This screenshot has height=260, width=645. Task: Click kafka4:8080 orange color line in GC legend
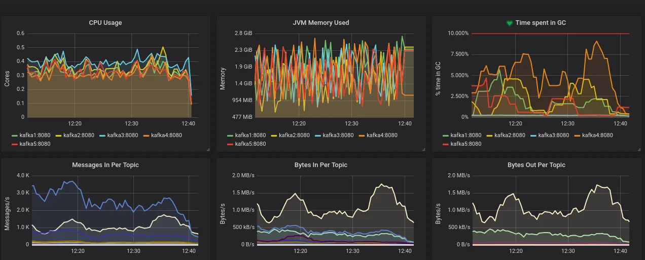pyautogui.click(x=578, y=136)
